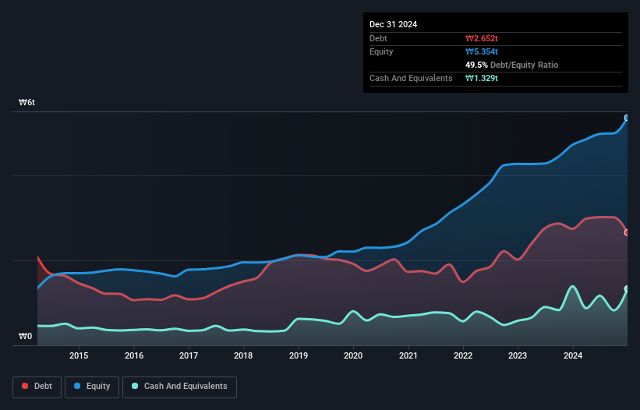
Task: Click the 2020 x-axis label
Action: coord(353,355)
